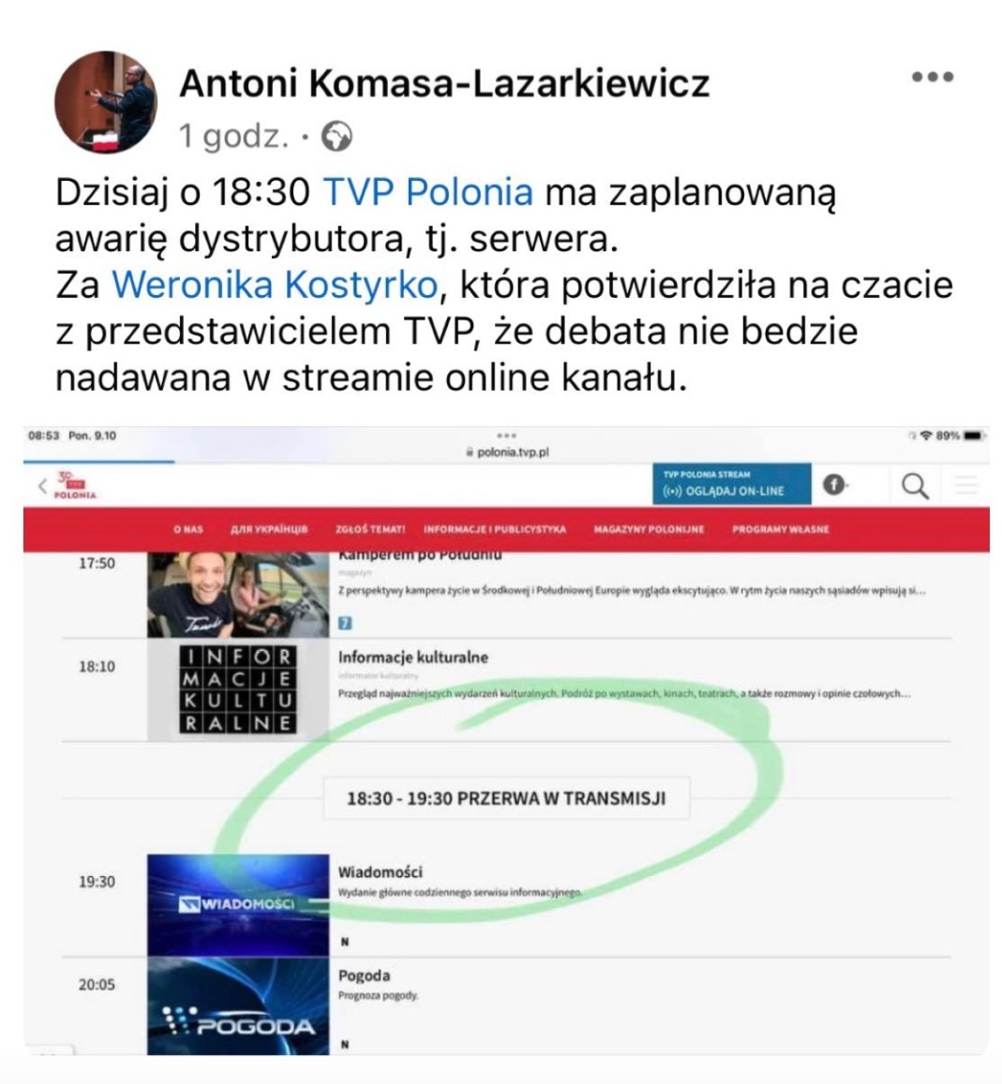Click the TVP Polonia logo

[x=75, y=485]
